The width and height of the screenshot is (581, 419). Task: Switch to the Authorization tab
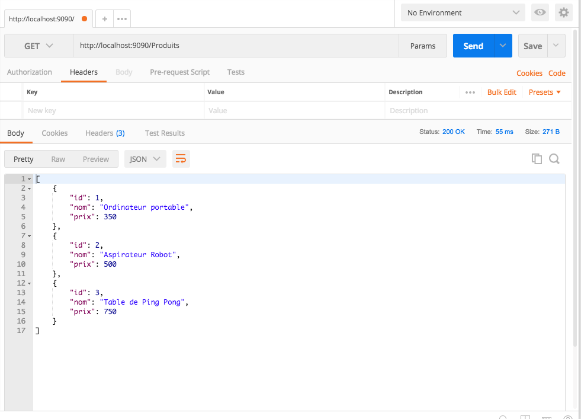click(29, 72)
